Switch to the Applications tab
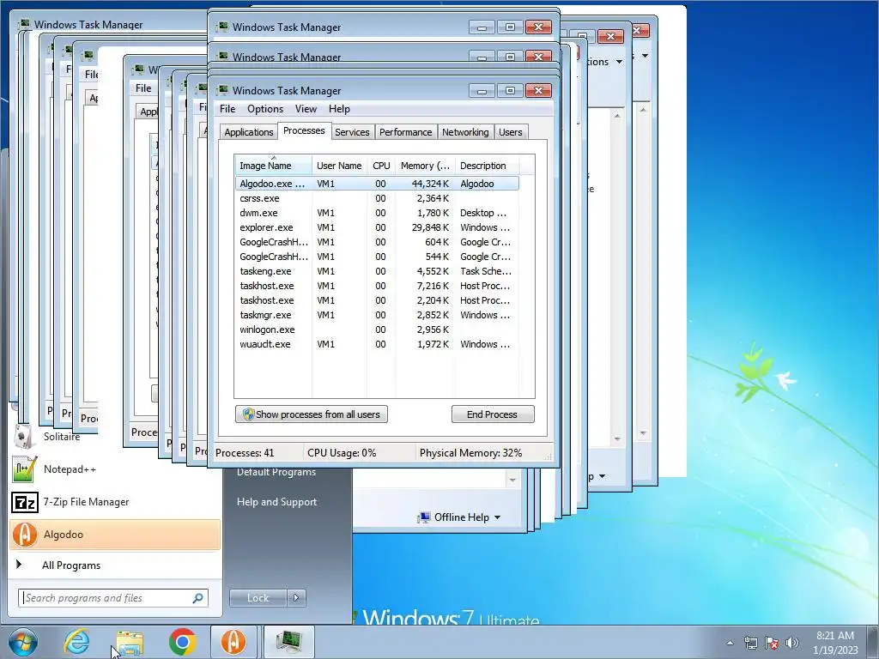879x659 pixels. click(248, 132)
